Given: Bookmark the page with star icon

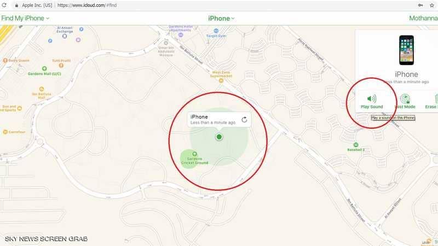Looking at the screenshot, I should (x=431, y=5).
